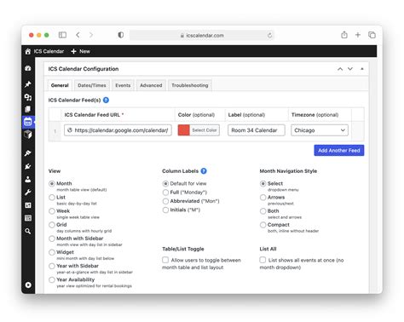Open Safari privacy shield icon
Image resolution: width=404 pixels, height=322 pixels.
point(121,35)
